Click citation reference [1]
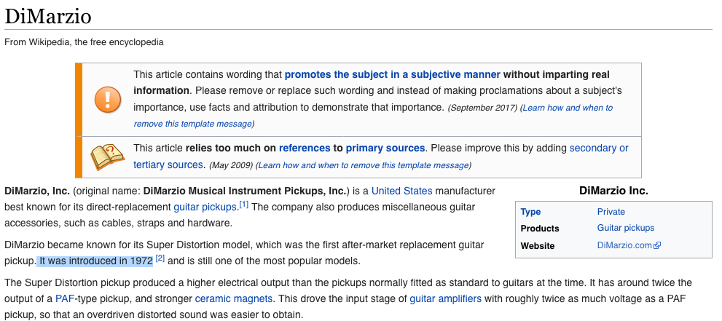The width and height of the screenshot is (722, 321). (243, 205)
